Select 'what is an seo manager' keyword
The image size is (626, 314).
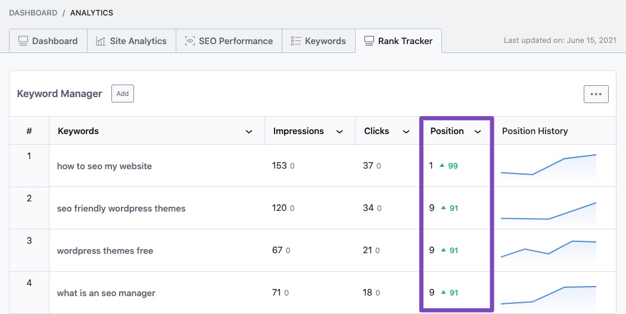[x=106, y=293]
